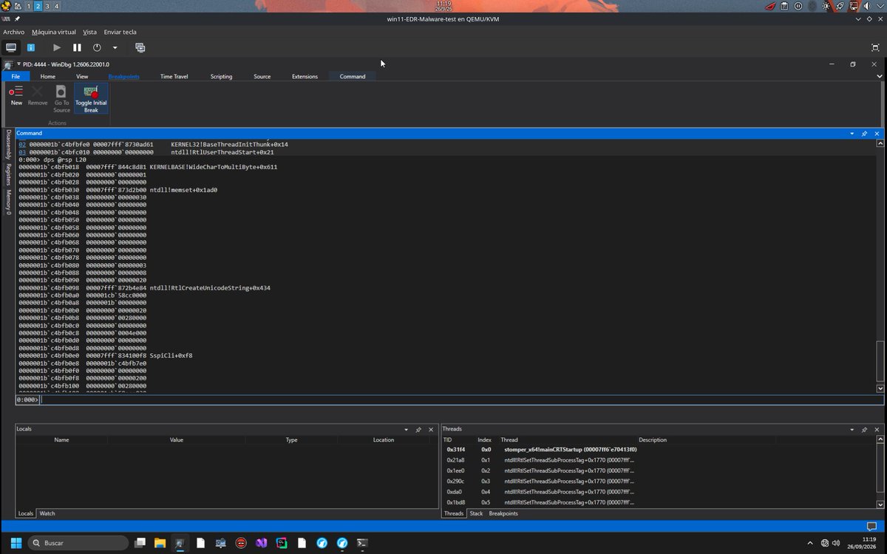Open the Command window options dropdown
887x554 pixels.
852,133
